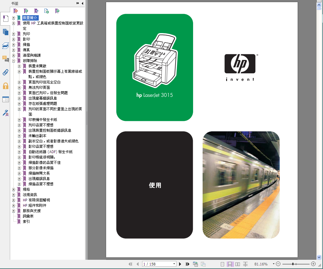
Task: Click the add page bookmark icon
Action: click(x=46, y=11)
